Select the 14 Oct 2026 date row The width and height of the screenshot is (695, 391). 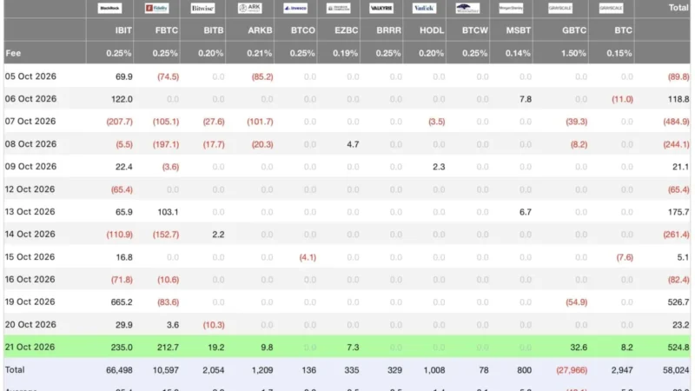30,234
